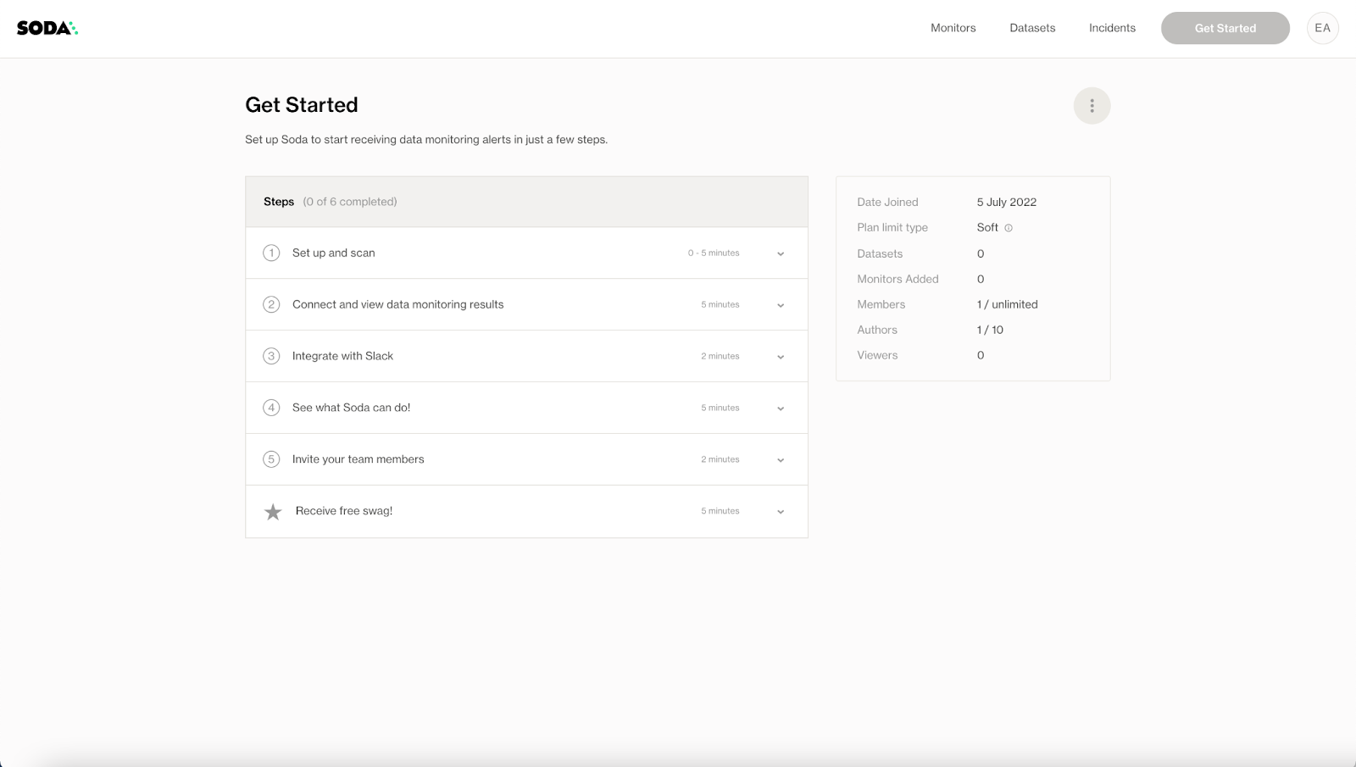Screen dimensions: 1356x767
Task: Select the Receive free swag! title
Action: coord(344,512)
